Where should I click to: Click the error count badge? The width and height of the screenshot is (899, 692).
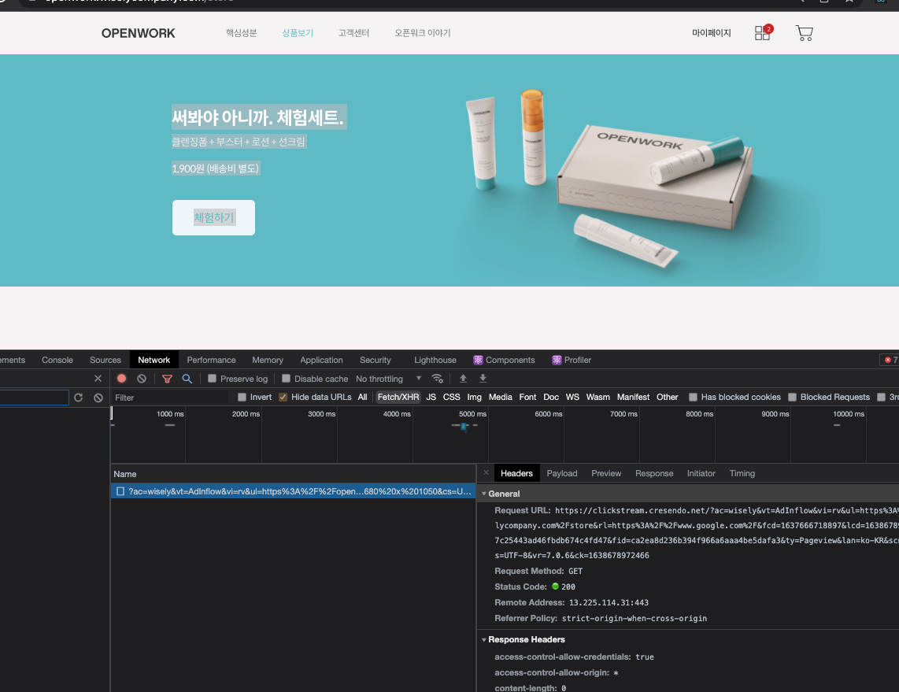[x=890, y=360]
